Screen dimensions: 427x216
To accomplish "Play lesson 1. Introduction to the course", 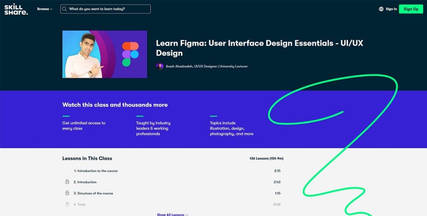I will pos(96,171).
